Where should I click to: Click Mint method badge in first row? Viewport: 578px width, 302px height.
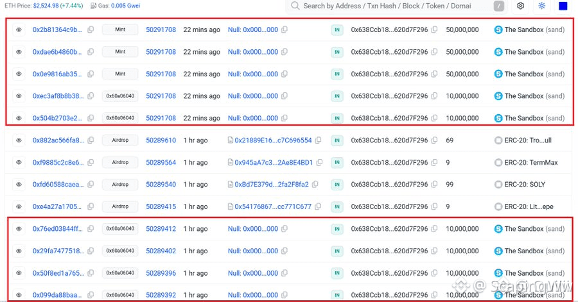[x=120, y=29]
